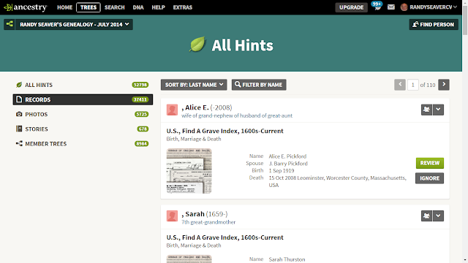Select the Photos hints filter
Image resolution: width=468 pixels, height=263 pixels.
[83, 114]
